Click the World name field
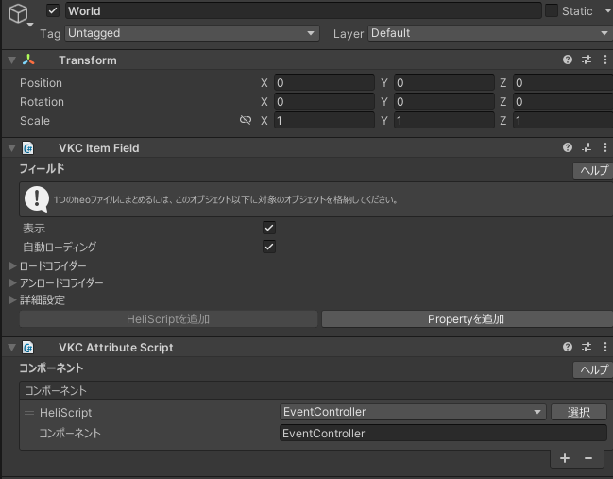This screenshot has width=613, height=479. pos(303,11)
